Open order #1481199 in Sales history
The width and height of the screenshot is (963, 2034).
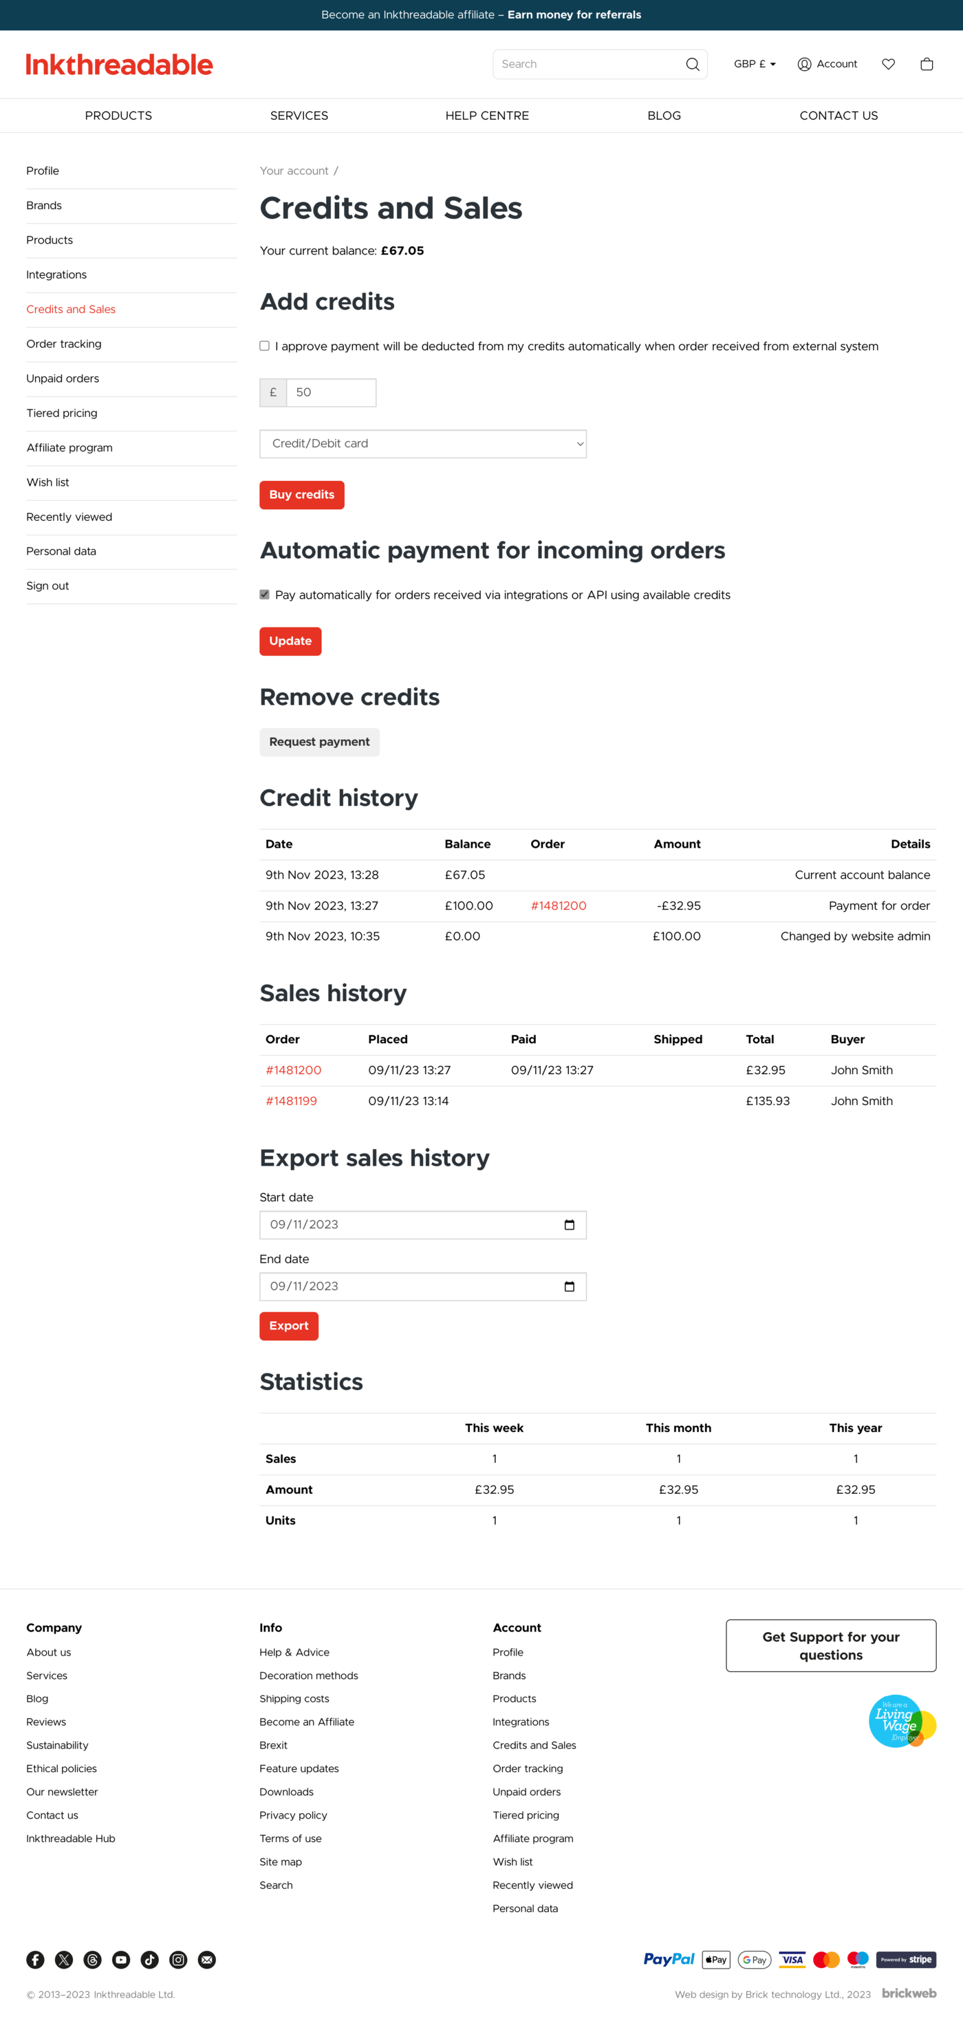pos(291,1101)
